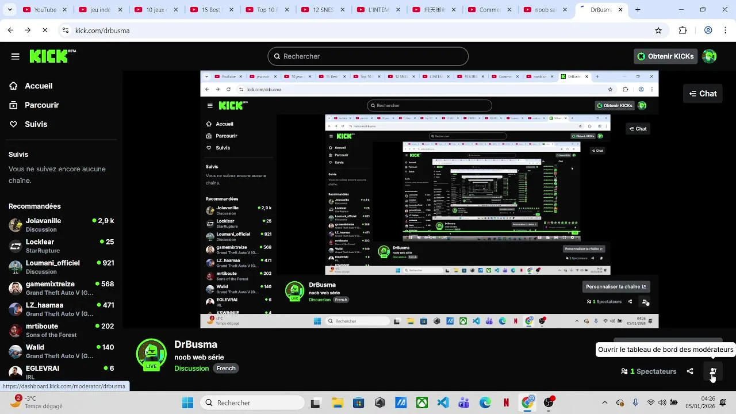This screenshot has width=736, height=414.
Task: Open the Microsoft Store taskbar icon
Action: point(358,402)
